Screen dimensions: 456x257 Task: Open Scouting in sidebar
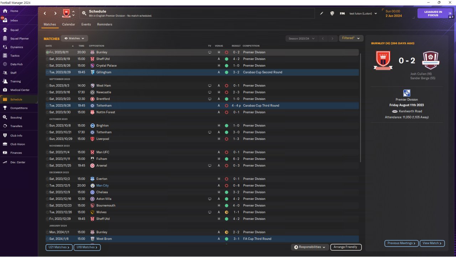(x=16, y=117)
